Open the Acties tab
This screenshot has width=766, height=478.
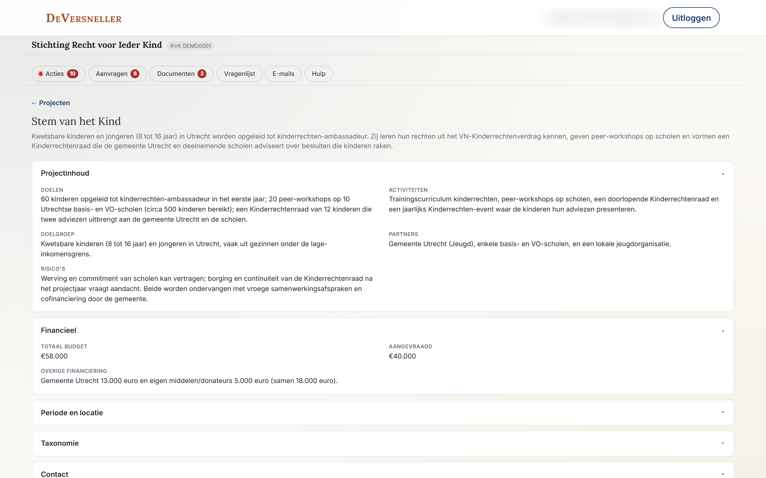[59, 74]
